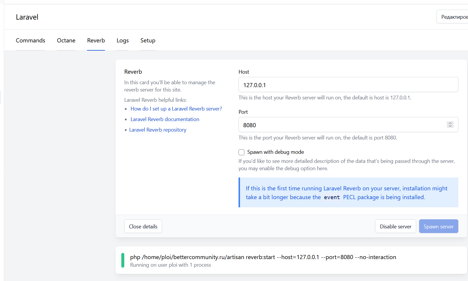Click the php artisan reverb:start command text
The width and height of the screenshot is (468, 281).
point(263,257)
